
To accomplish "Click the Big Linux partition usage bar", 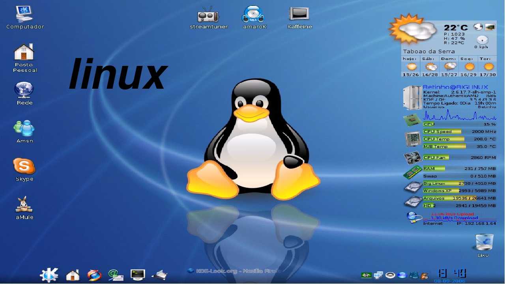I will 460,183.
